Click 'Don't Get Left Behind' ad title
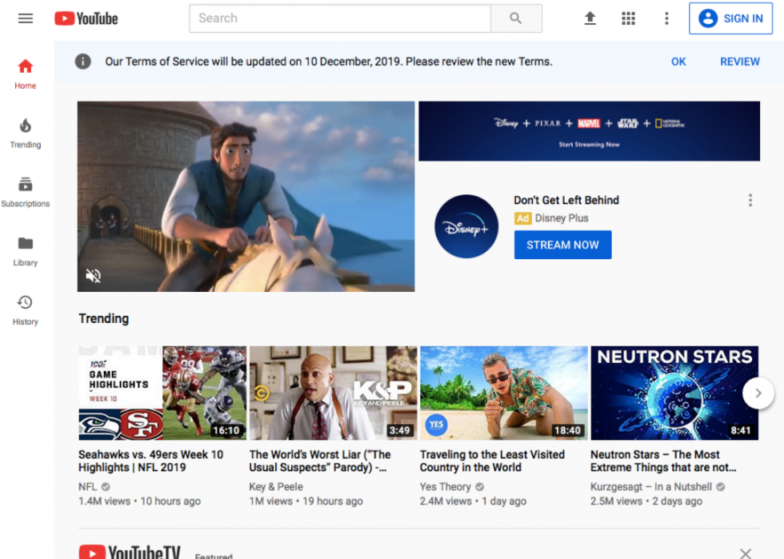 coord(566,200)
